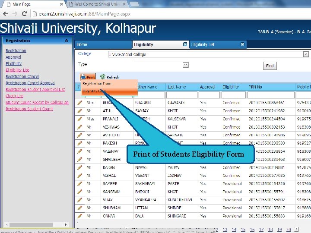Go to page 19 in pager

pyautogui.click(x=279, y=230)
